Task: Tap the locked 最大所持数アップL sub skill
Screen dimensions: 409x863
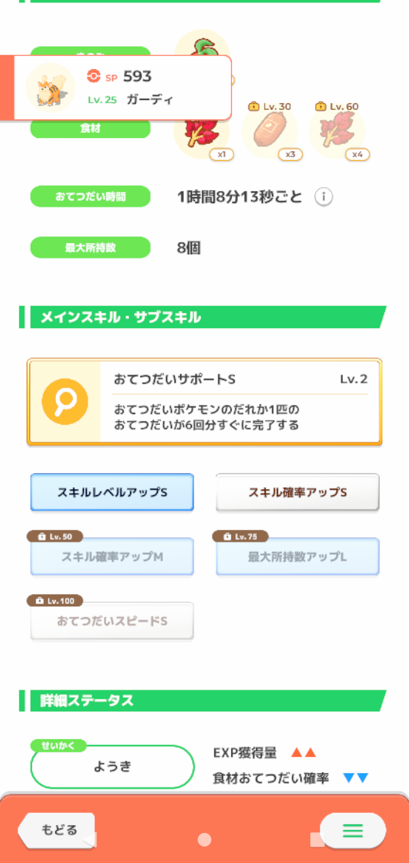Action: pyautogui.click(x=297, y=557)
